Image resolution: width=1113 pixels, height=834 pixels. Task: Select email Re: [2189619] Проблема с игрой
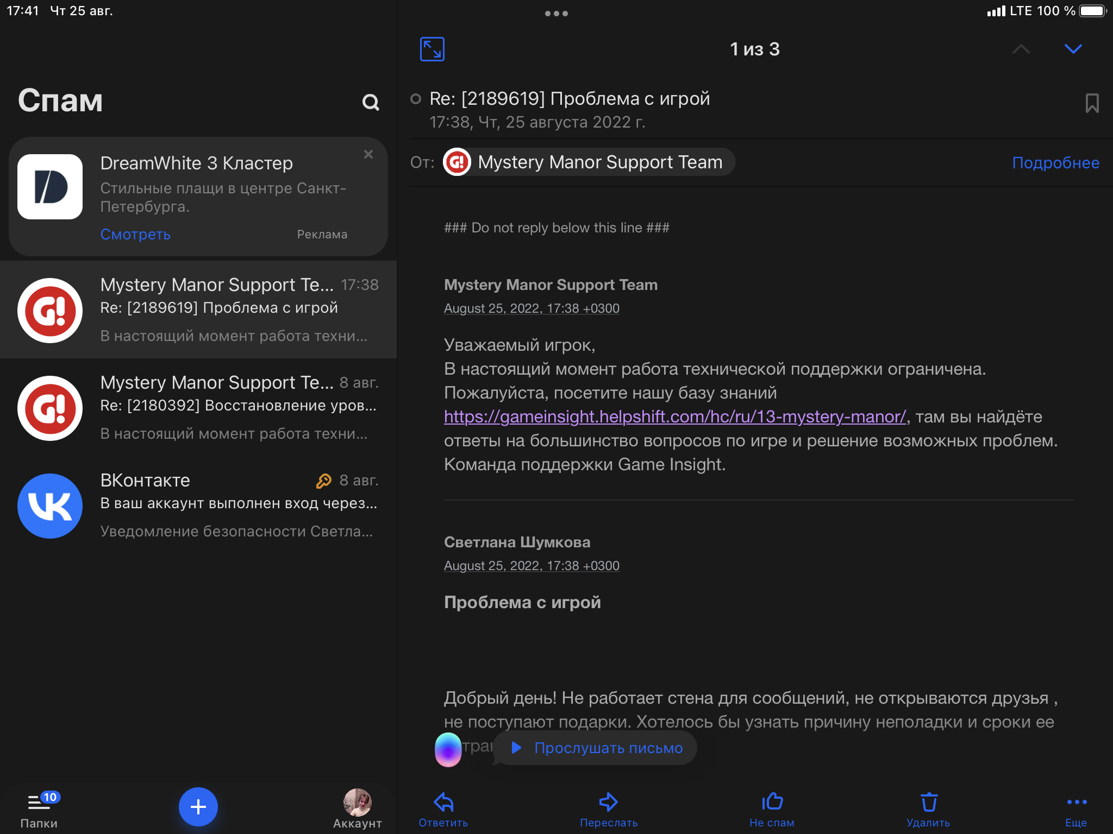pos(198,309)
